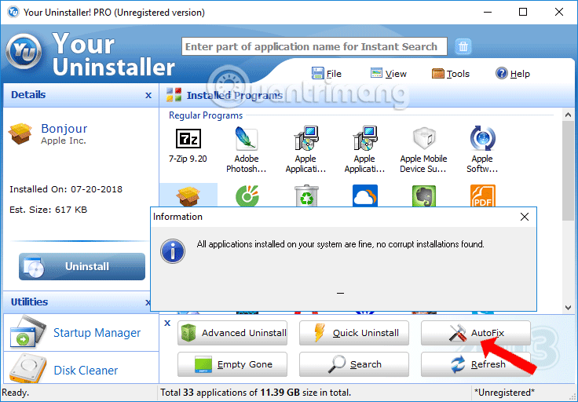Click the Instant Search input field
The image size is (578, 402).
[x=314, y=46]
